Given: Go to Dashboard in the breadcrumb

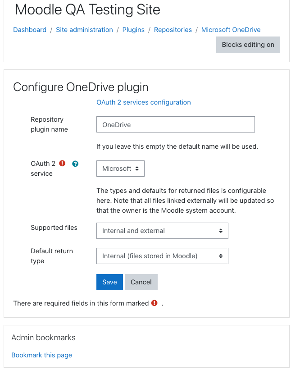Looking at the screenshot, I should 30,30.
